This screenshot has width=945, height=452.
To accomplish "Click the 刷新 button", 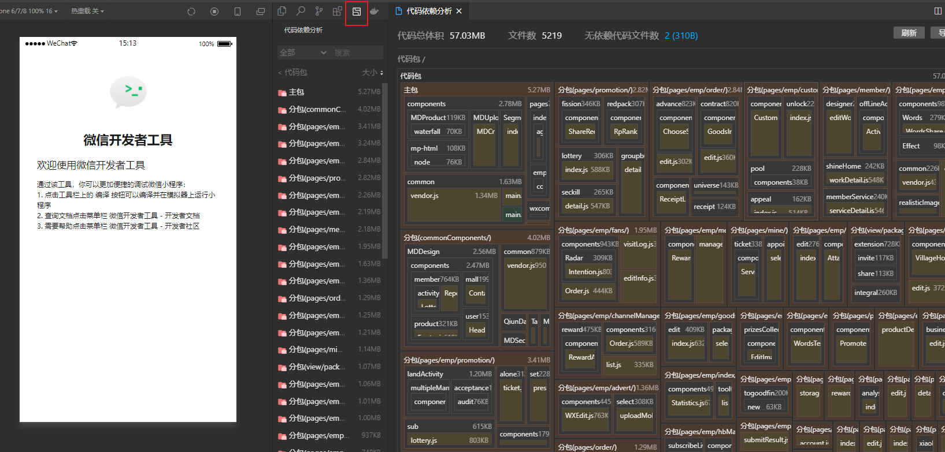I will click(909, 33).
